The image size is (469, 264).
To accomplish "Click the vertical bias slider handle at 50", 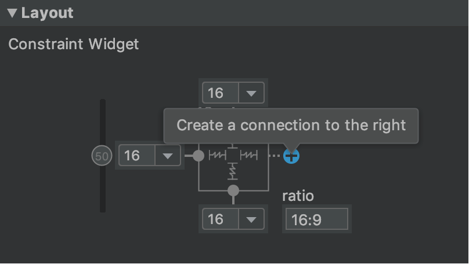I will (102, 156).
